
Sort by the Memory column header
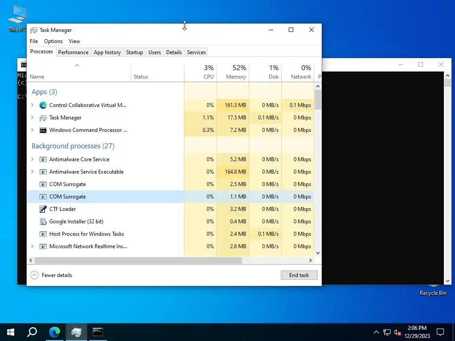(233, 72)
